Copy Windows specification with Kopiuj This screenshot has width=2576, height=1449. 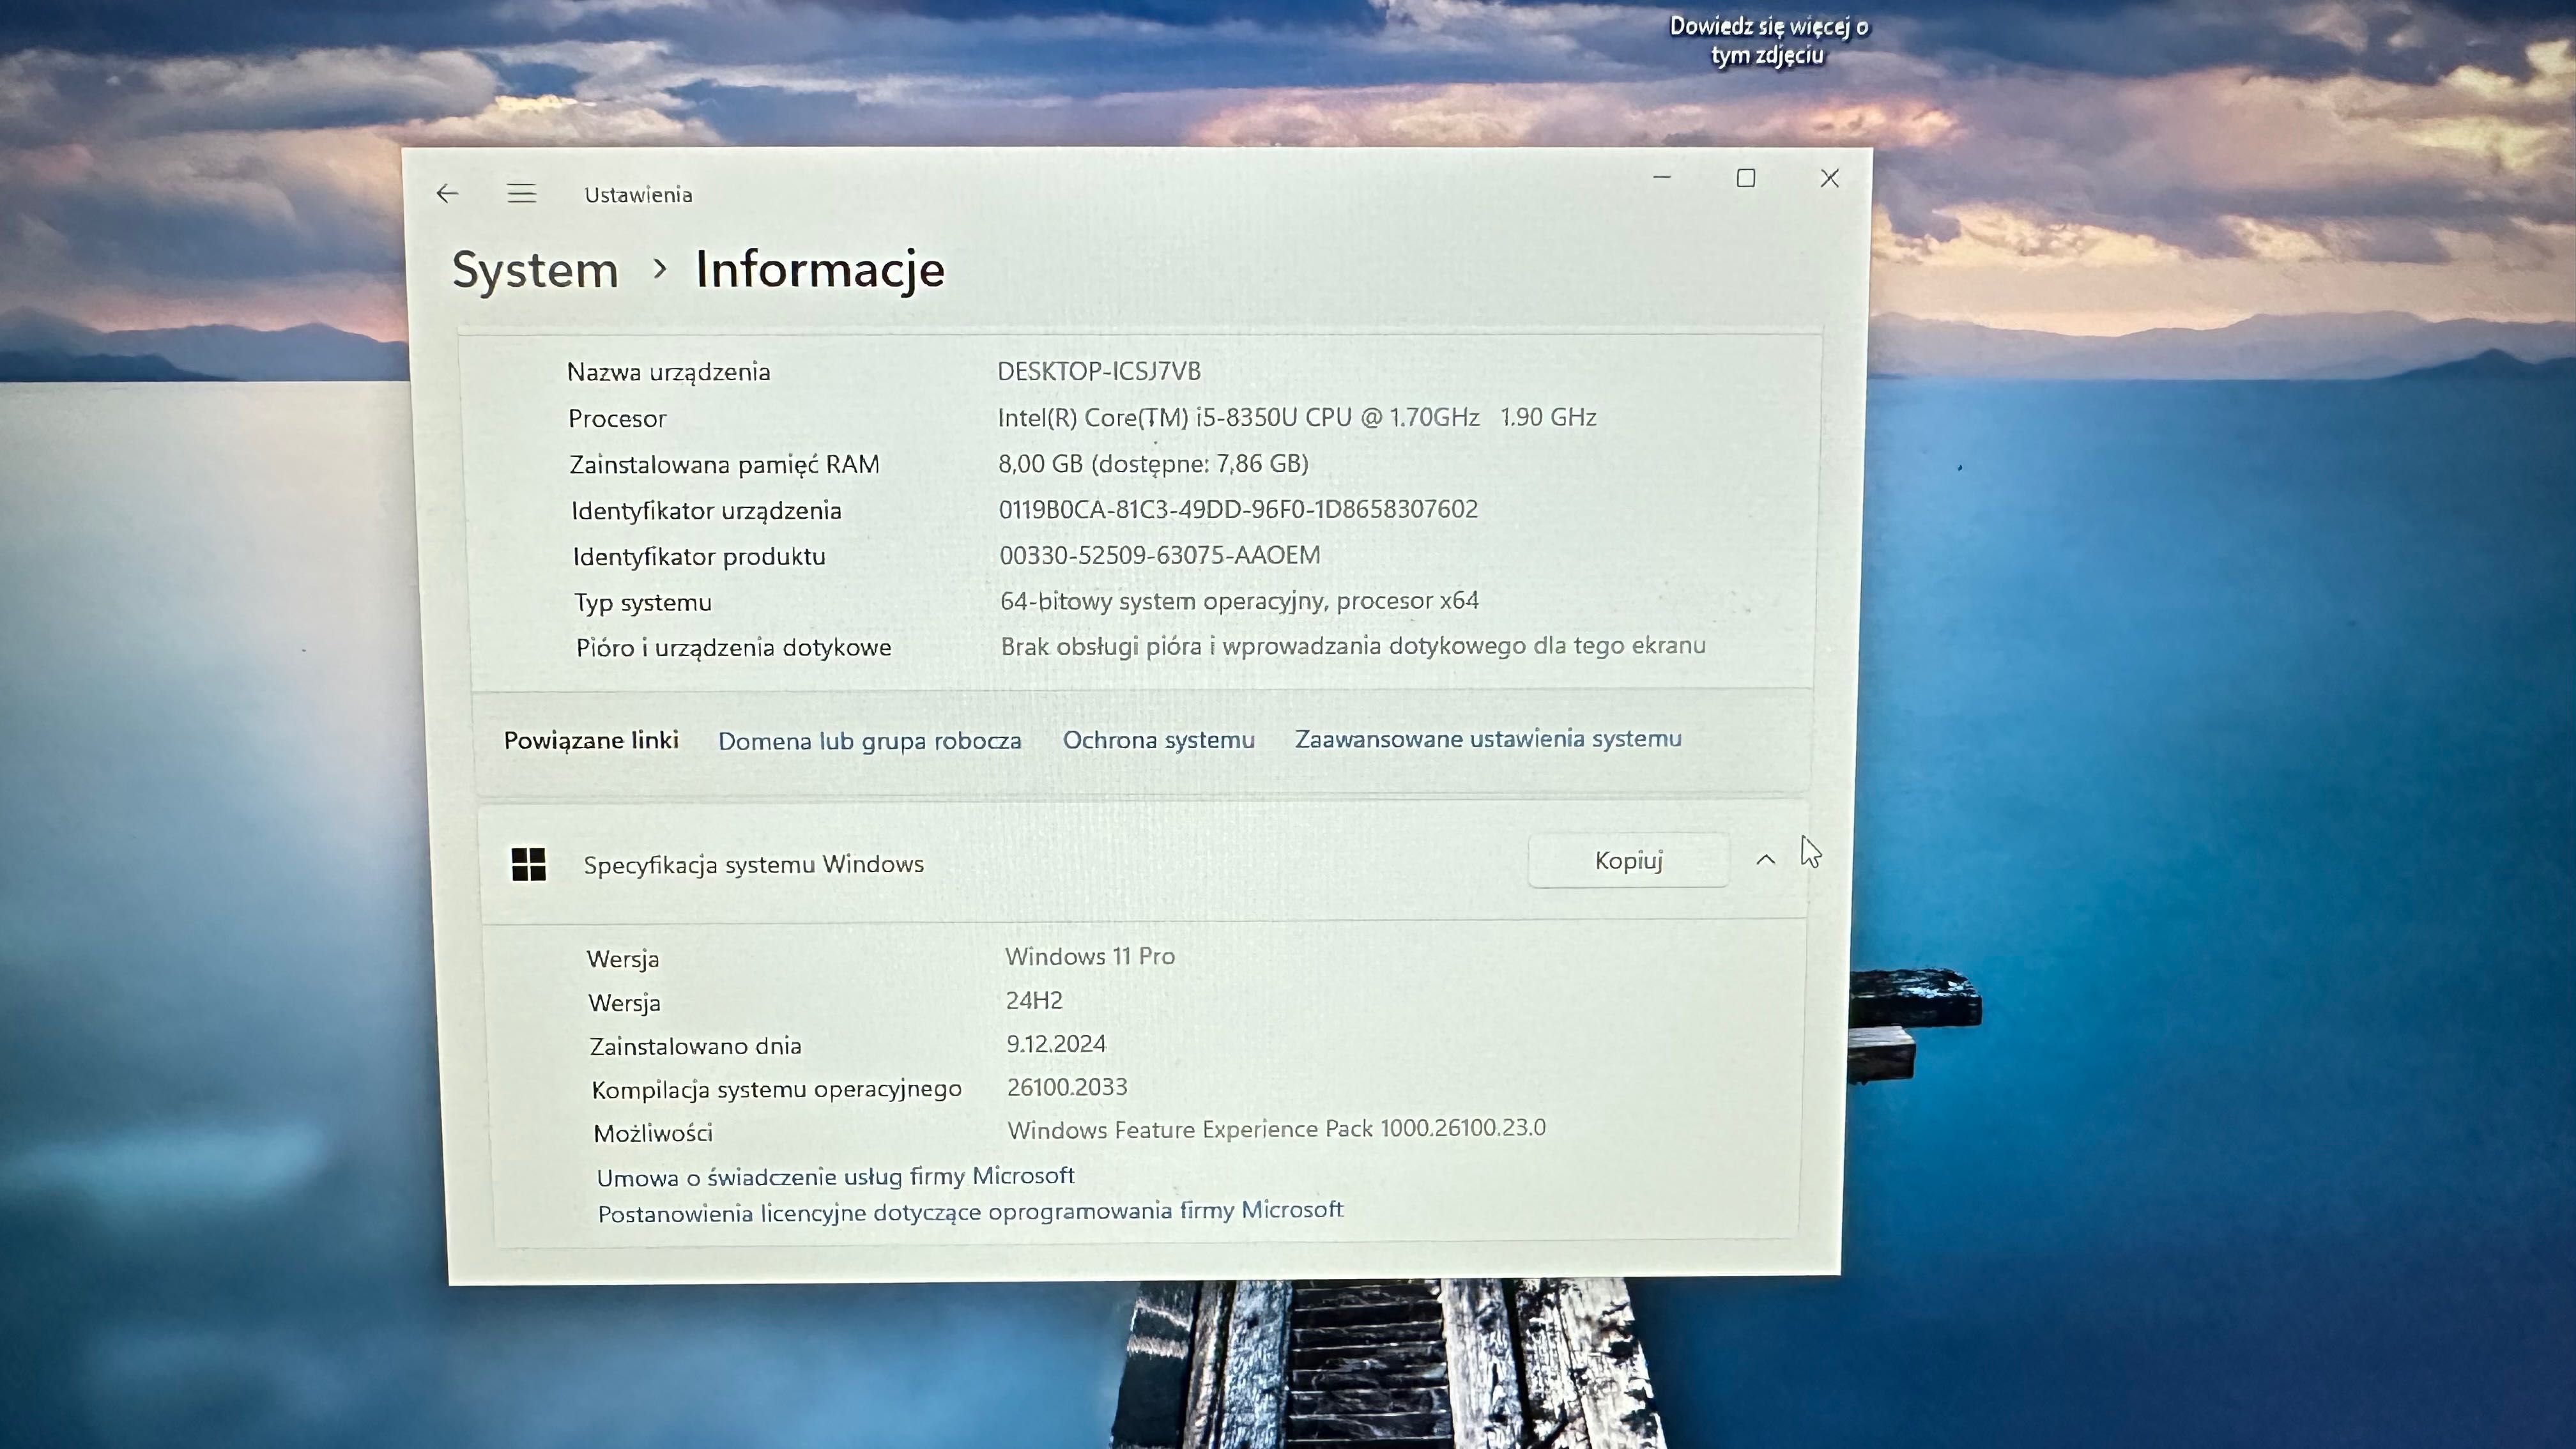pos(1628,860)
